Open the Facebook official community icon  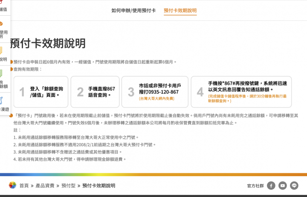(271, 186)
